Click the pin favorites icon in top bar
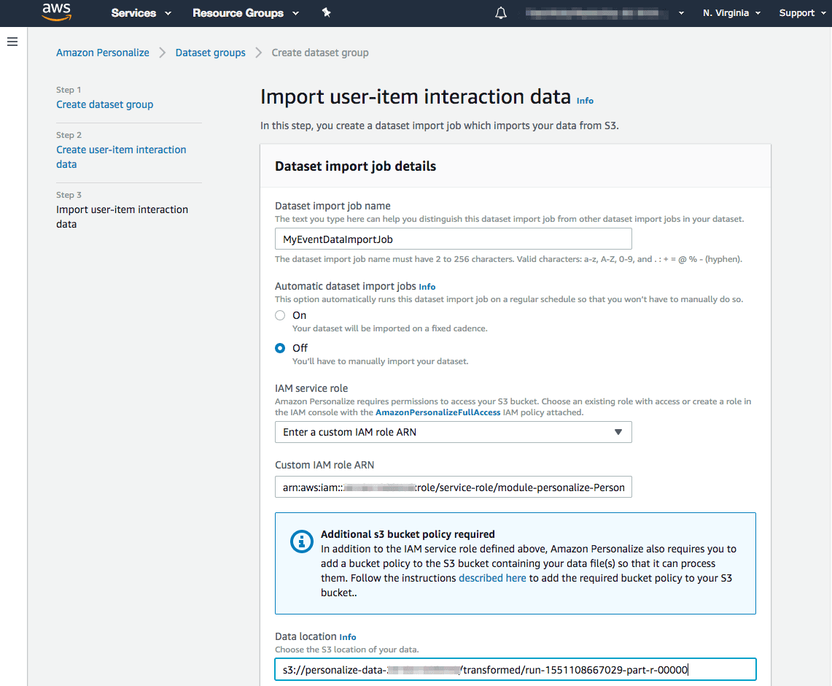 coord(326,12)
